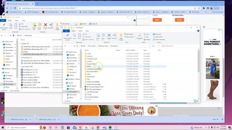Click Invert selection in The Sims 4 window
This screenshot has width=232, height=130.
click(x=159, y=39)
